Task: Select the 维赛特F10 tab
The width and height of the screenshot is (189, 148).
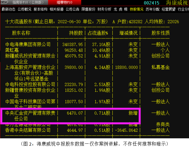Action: click(64, 2)
